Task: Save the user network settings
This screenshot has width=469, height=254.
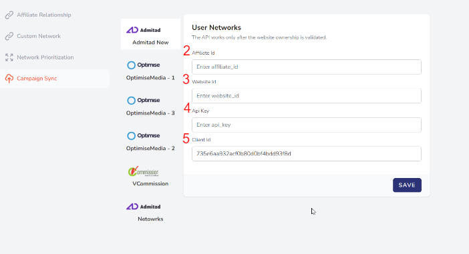Action: 407,185
